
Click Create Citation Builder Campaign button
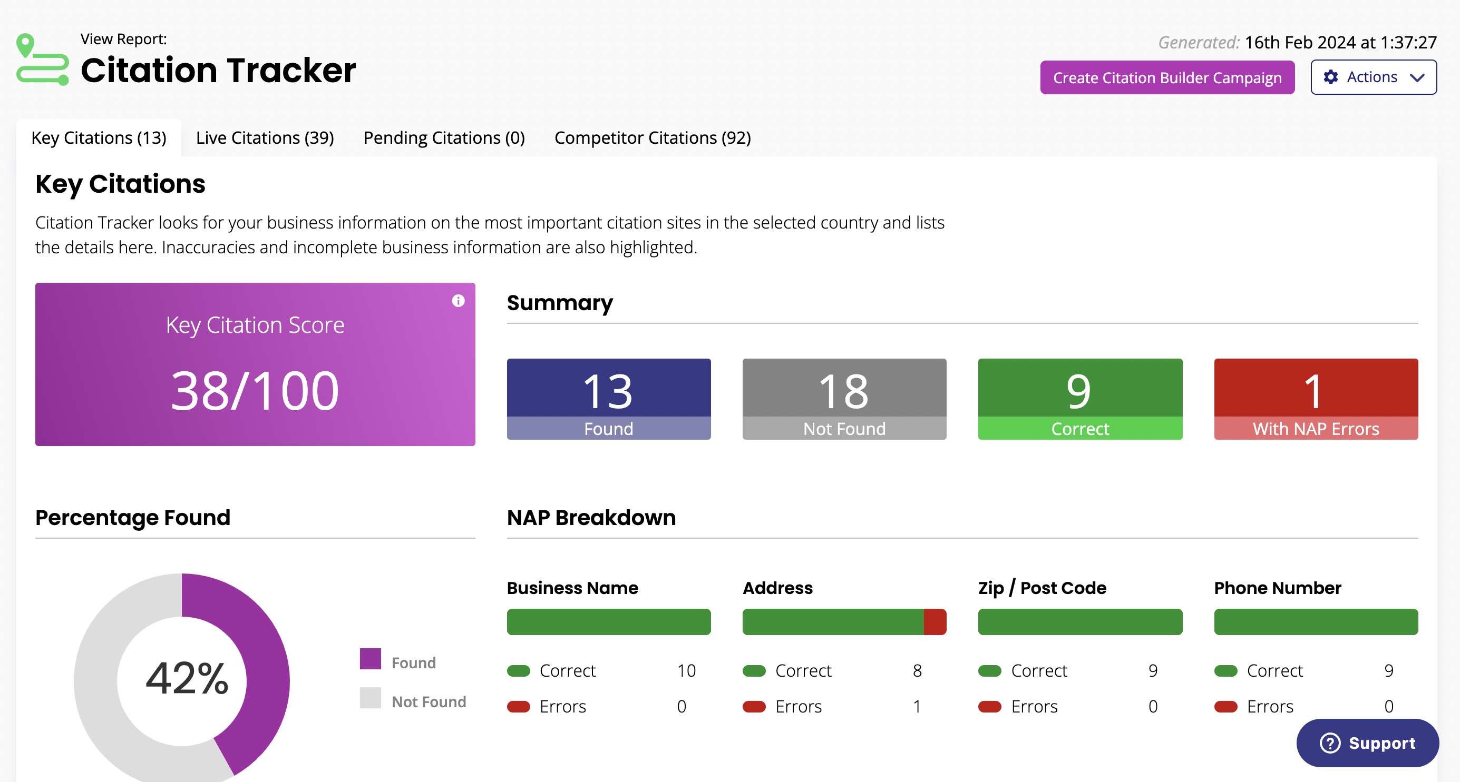click(x=1166, y=77)
